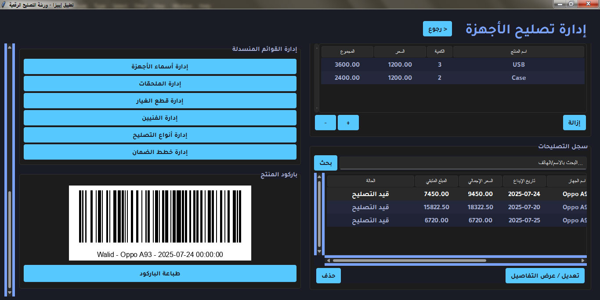
Task: Select the USB product row
Action: (453, 64)
